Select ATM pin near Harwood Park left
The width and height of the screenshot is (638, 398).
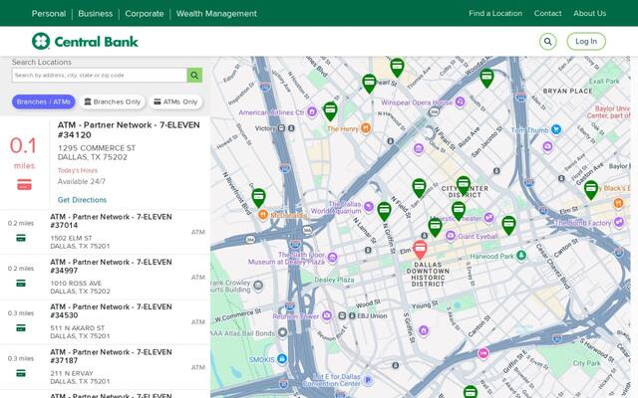[508, 226]
